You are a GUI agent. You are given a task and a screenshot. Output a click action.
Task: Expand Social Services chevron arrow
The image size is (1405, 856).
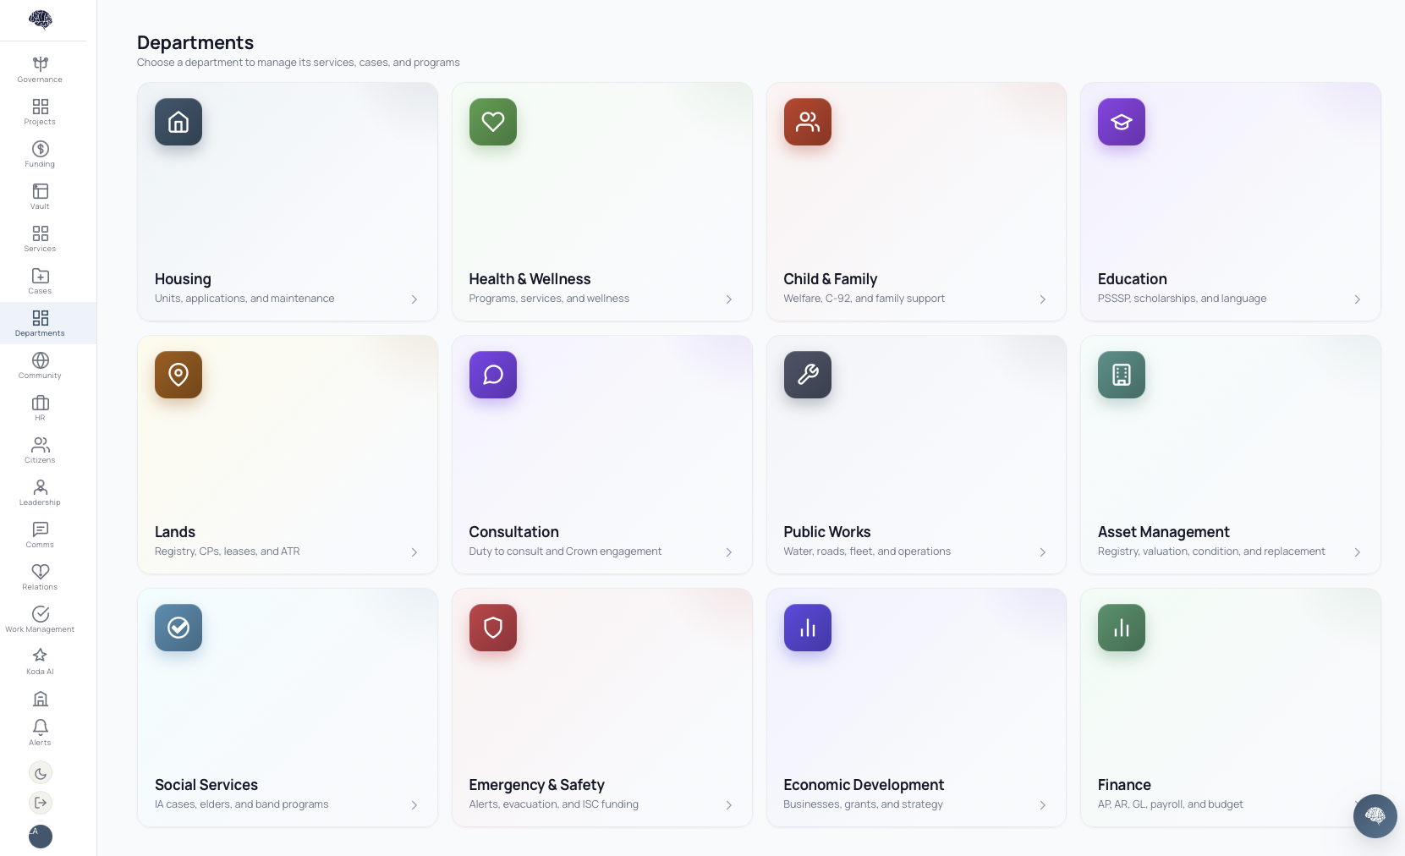tap(414, 805)
